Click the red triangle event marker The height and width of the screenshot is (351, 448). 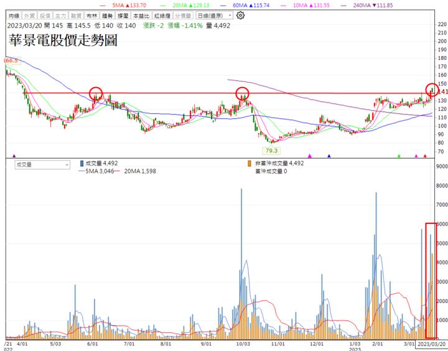[x=425, y=156]
